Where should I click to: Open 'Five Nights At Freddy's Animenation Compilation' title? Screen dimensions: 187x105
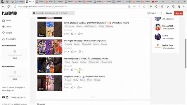click(x=85, y=41)
